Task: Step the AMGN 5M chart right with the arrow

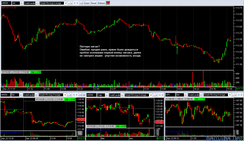Action: (77, 95)
